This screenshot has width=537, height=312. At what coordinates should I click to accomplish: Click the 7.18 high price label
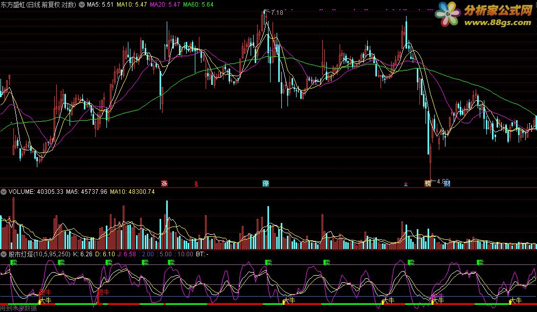[277, 13]
